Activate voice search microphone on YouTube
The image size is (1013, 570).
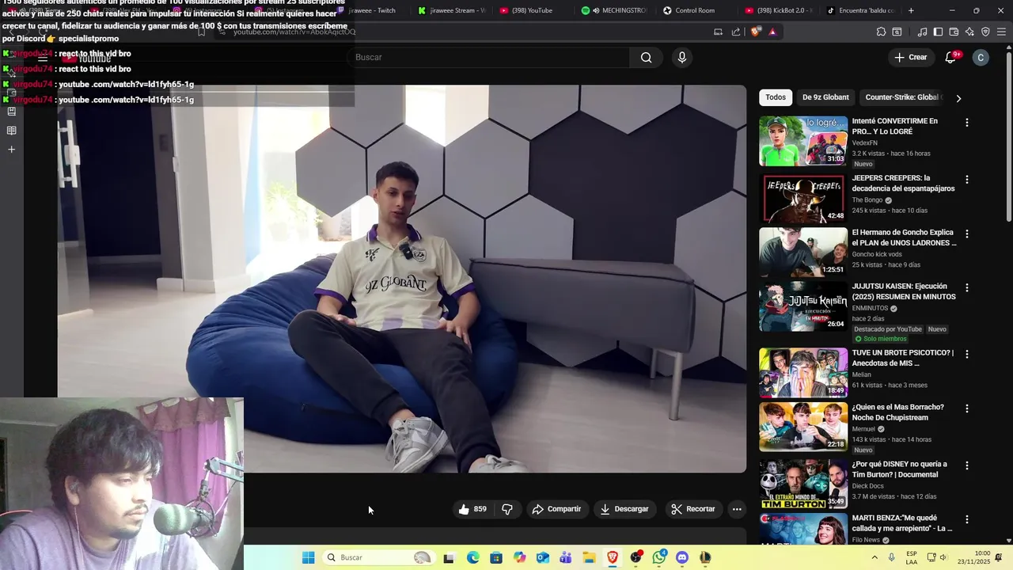point(682,57)
